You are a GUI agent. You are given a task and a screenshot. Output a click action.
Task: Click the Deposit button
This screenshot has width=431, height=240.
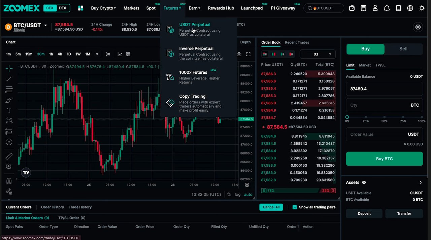[x=364, y=213]
